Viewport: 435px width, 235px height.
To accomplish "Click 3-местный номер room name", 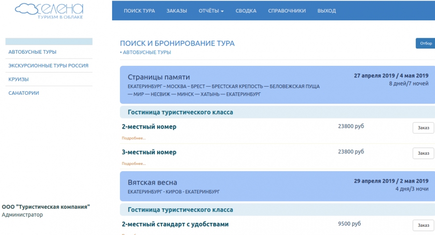I will point(149,152).
